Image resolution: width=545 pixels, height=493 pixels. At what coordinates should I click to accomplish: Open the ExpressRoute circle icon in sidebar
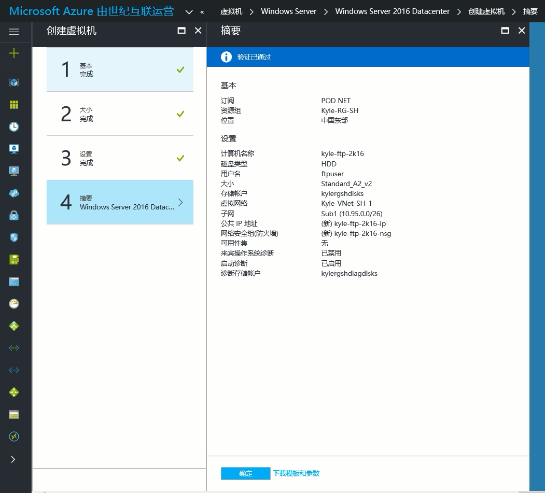point(14,436)
